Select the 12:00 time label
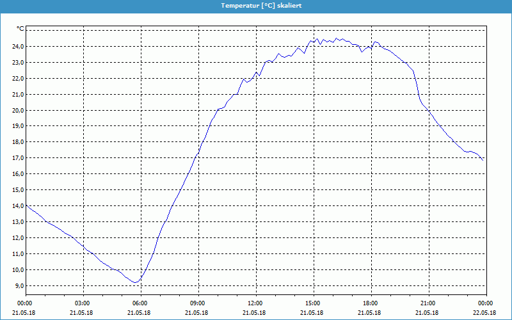 coord(255,303)
